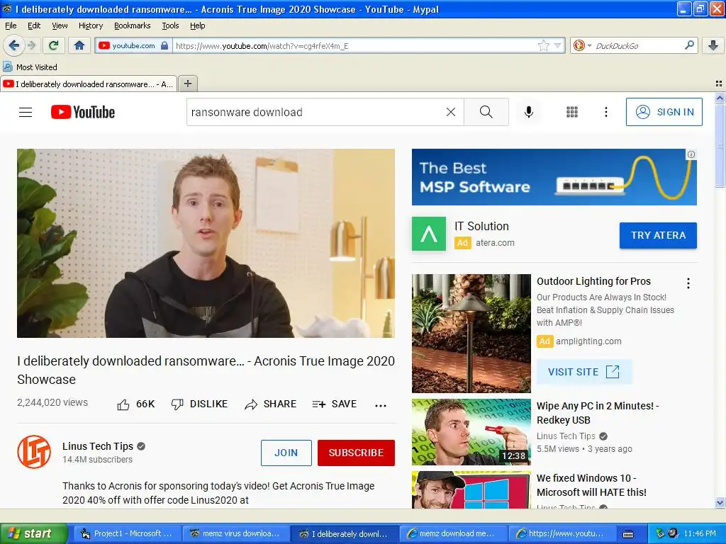Clear the search query with the X
The height and width of the screenshot is (544, 726).
(x=450, y=112)
